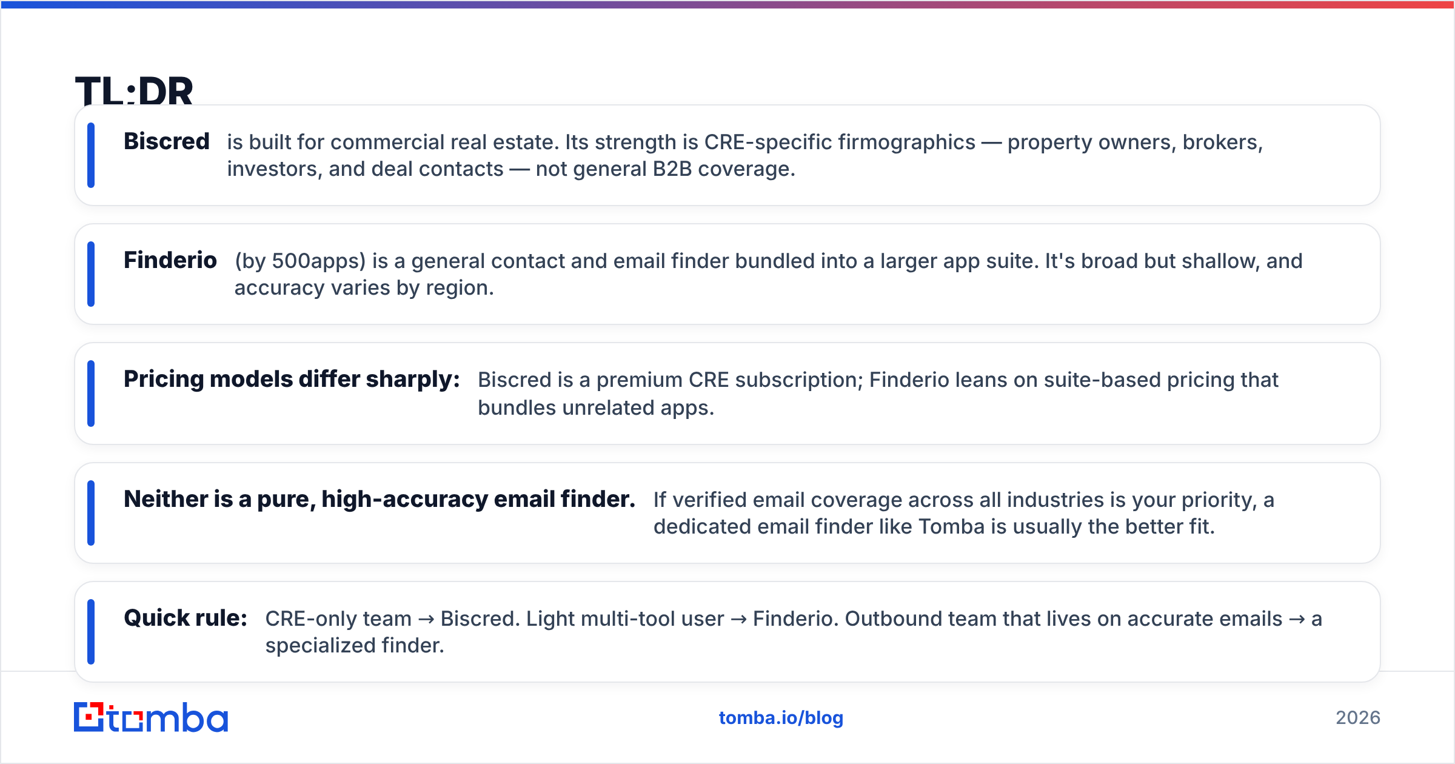Click the premium CRE subscription pricing text
This screenshot has height=764, width=1455.
[x=878, y=394]
